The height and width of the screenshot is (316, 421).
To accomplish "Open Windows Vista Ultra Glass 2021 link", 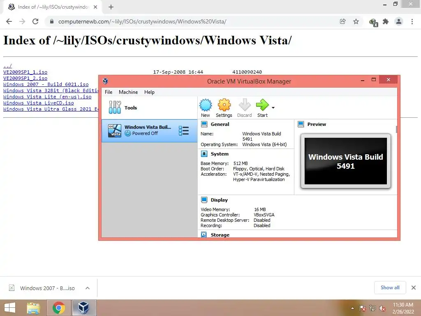I will (51, 109).
